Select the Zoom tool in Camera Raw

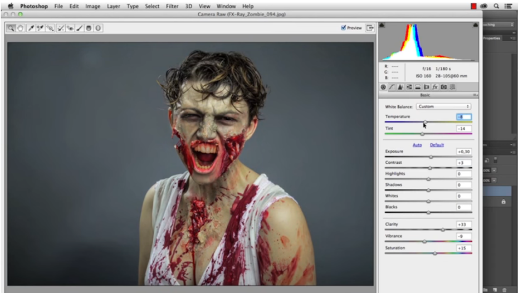[11, 28]
